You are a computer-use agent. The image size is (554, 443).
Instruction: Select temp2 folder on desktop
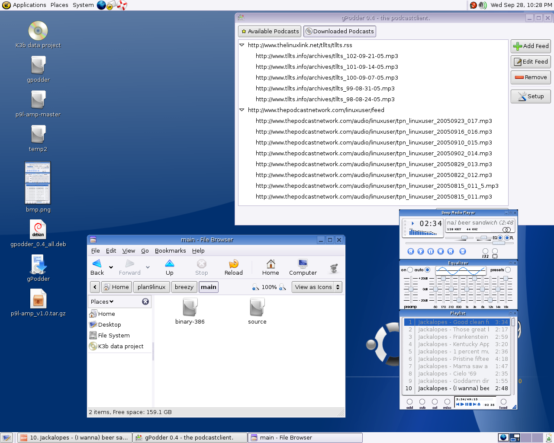point(38,138)
